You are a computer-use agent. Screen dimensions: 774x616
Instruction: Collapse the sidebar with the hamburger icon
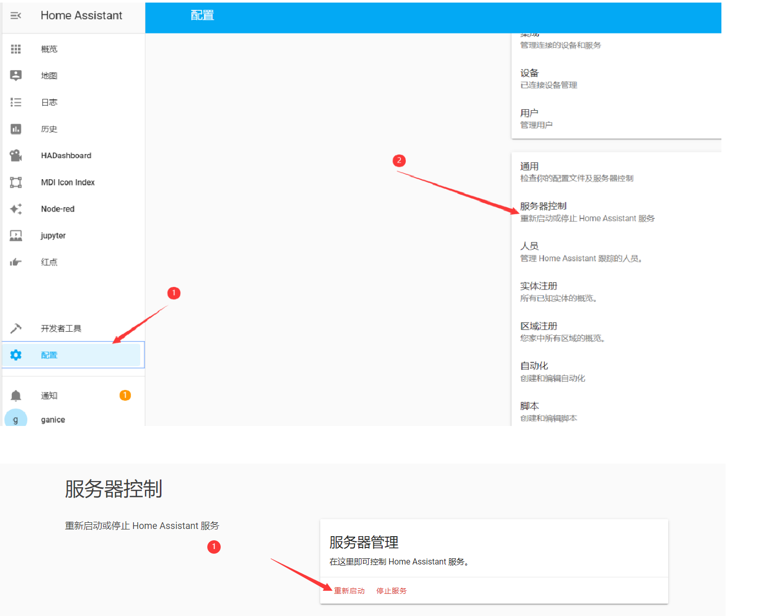[15, 15]
